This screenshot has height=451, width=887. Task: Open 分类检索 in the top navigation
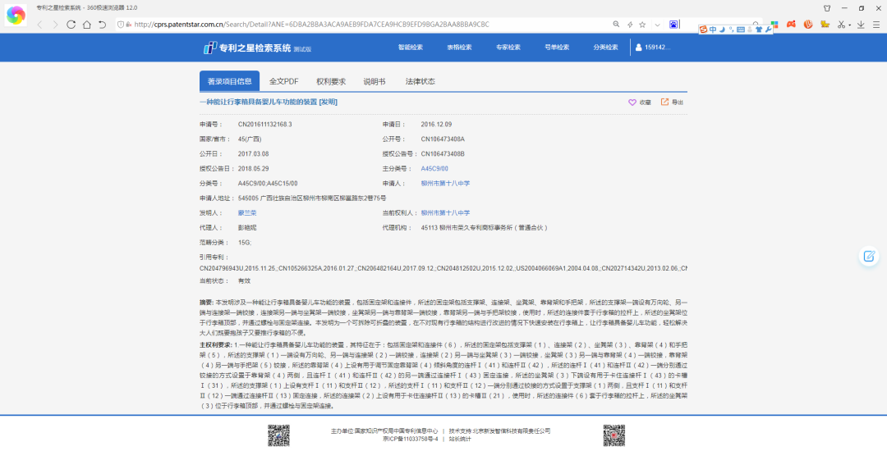(x=605, y=48)
